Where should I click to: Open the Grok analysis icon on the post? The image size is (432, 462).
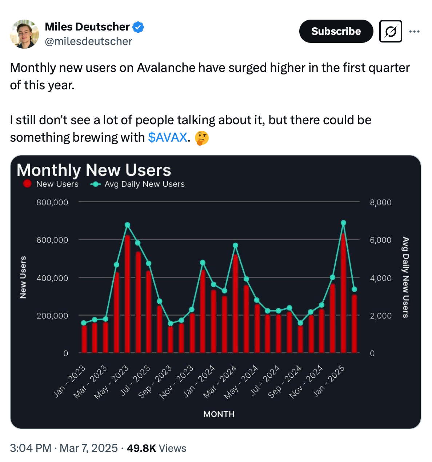point(391,31)
